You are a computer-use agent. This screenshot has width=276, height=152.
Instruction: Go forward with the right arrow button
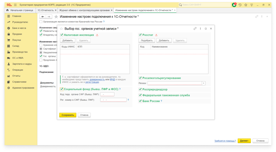tap(49, 17)
